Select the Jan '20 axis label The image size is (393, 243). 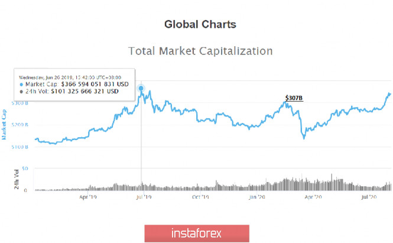pyautogui.click(x=256, y=197)
